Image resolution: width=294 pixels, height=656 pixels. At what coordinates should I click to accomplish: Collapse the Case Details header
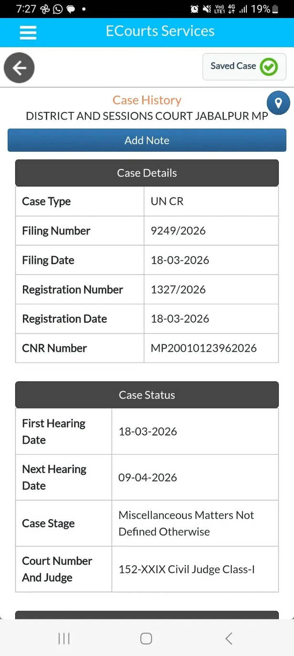pyautogui.click(x=147, y=173)
